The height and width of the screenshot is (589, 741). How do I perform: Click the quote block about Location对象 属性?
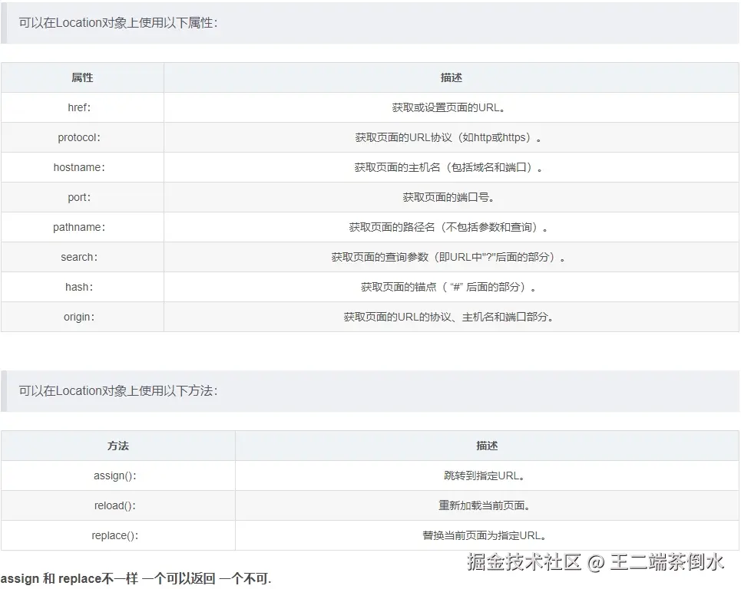pos(370,23)
